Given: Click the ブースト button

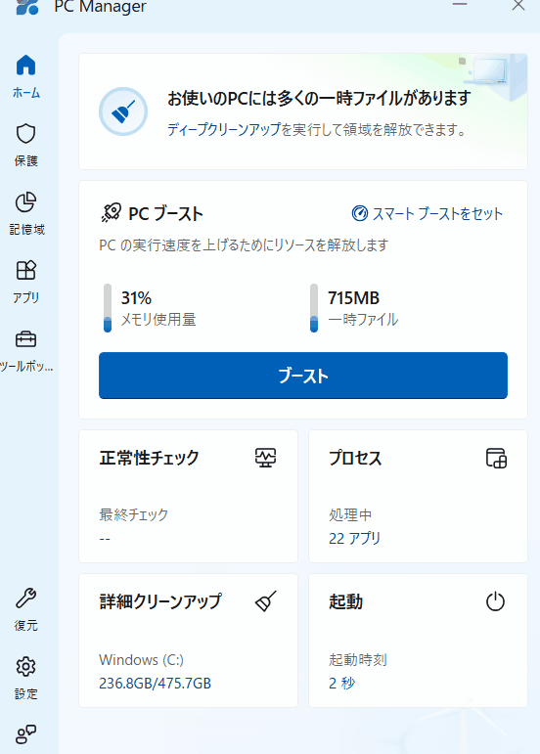Looking at the screenshot, I should [303, 376].
